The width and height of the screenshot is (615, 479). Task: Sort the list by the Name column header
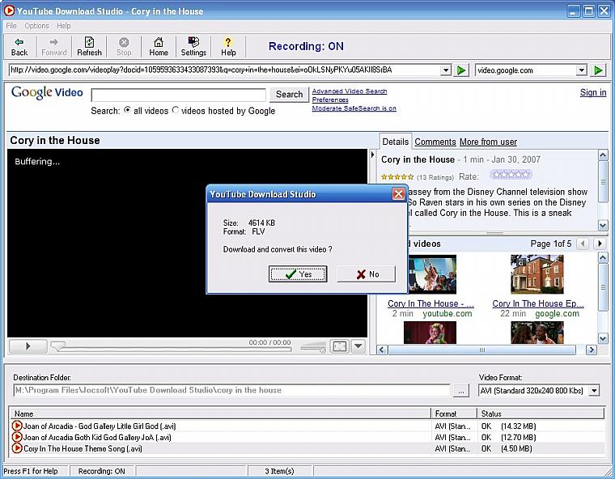click(221, 413)
